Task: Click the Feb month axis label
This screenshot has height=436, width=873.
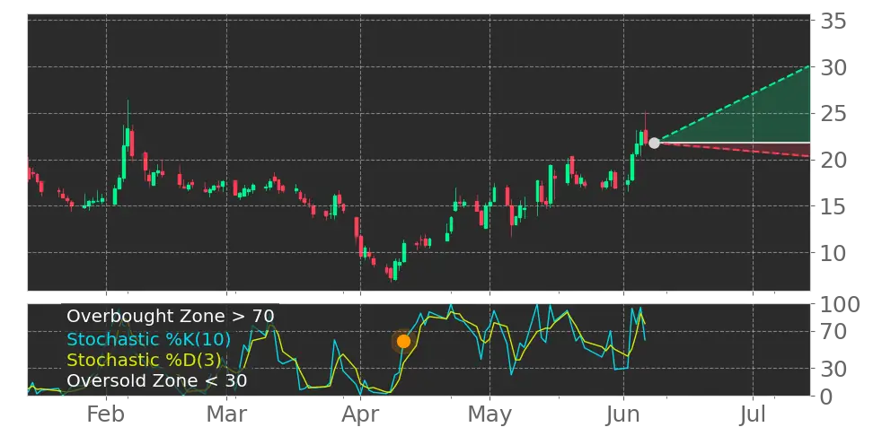Action: [x=106, y=415]
